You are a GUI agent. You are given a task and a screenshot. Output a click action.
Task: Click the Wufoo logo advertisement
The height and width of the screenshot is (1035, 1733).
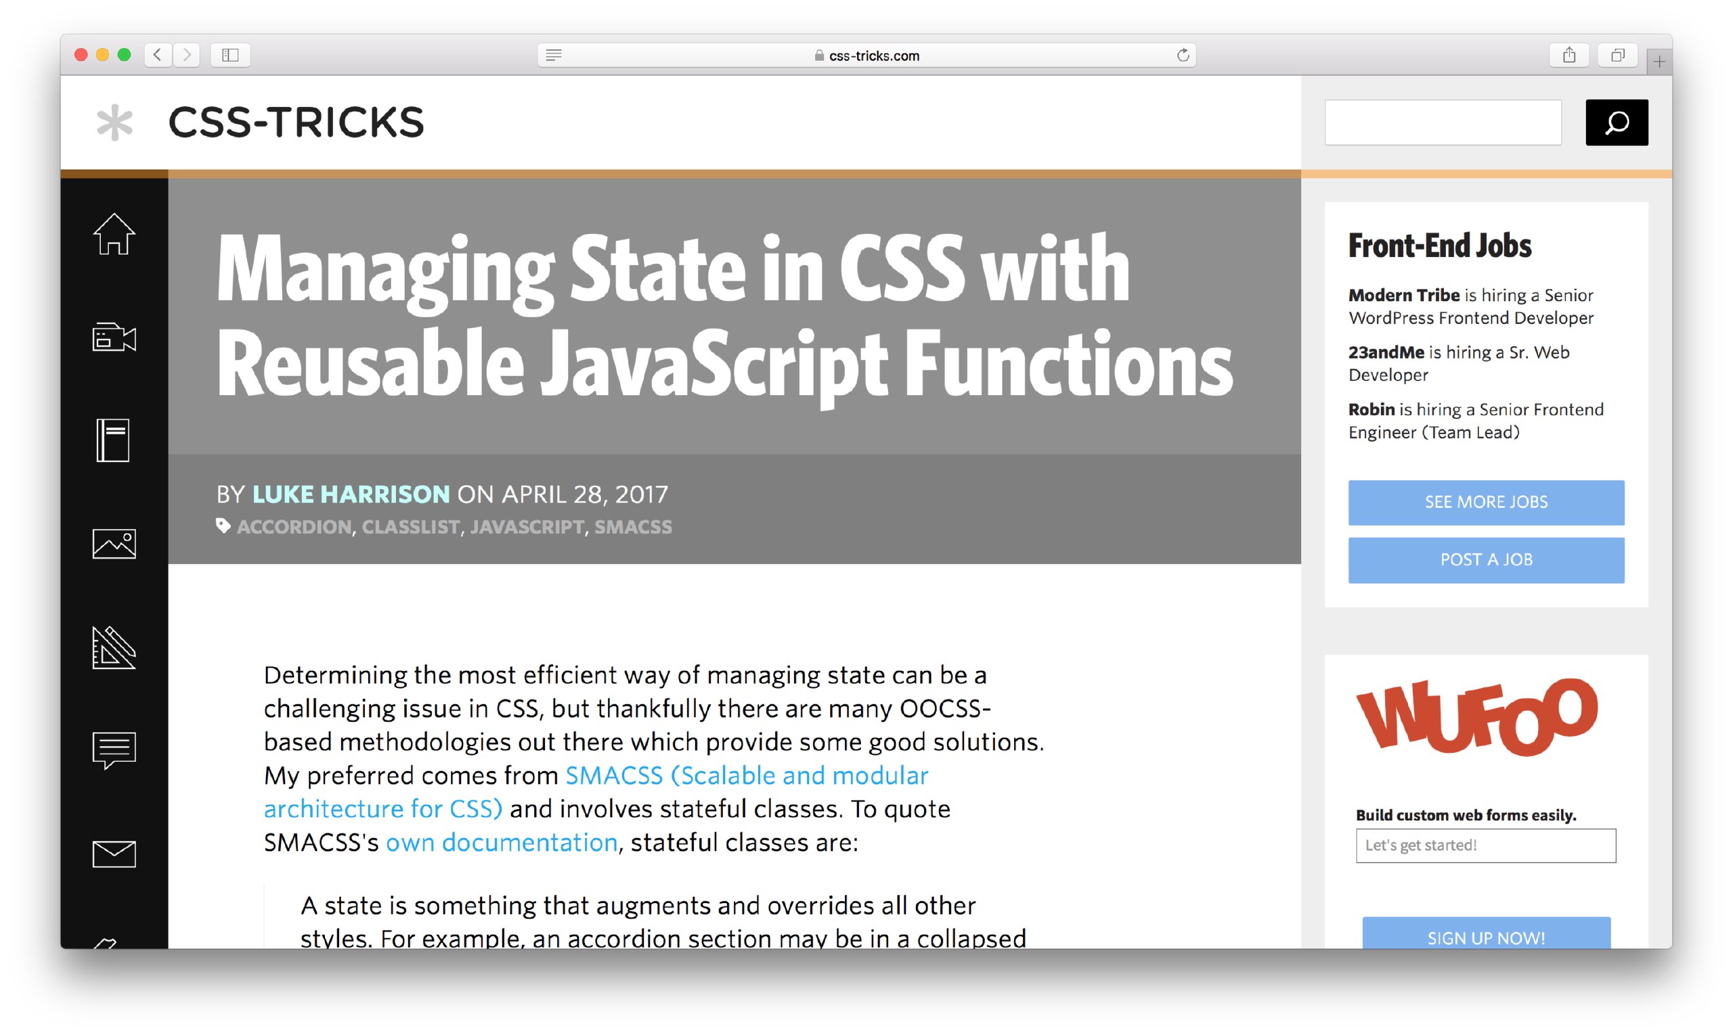1477,716
